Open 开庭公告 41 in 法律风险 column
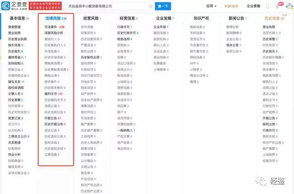The height and width of the screenshot is (194, 294). click(53, 118)
